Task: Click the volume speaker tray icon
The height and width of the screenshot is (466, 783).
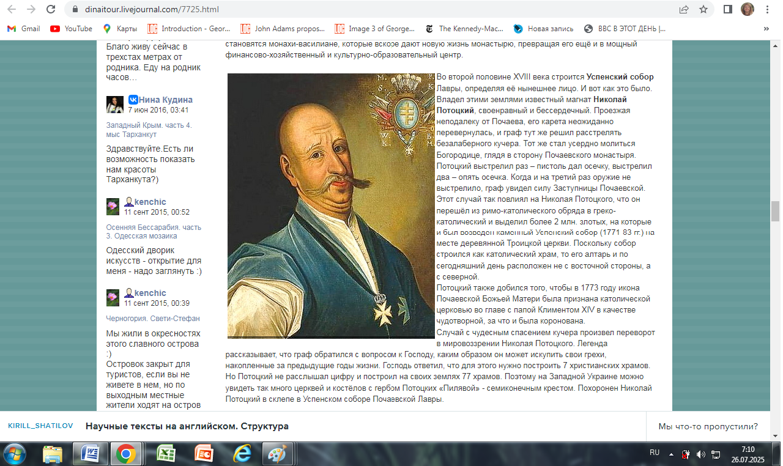Action: click(x=700, y=454)
